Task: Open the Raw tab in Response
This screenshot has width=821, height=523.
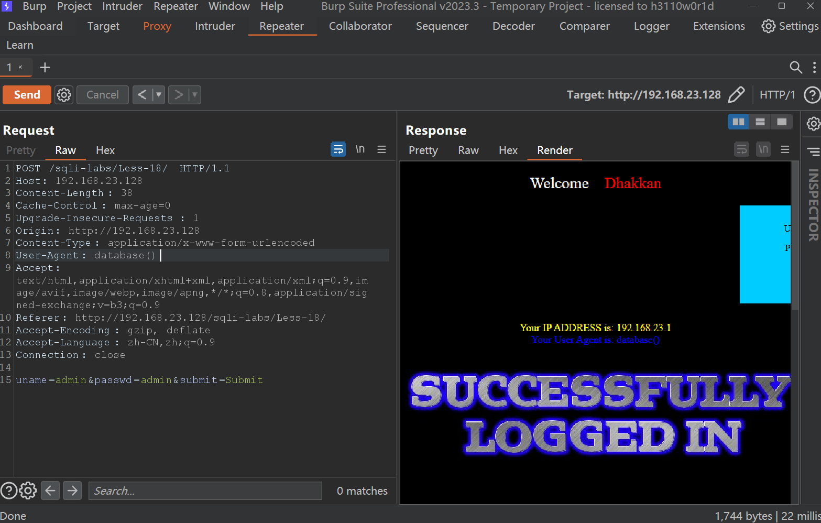Action: (x=468, y=150)
